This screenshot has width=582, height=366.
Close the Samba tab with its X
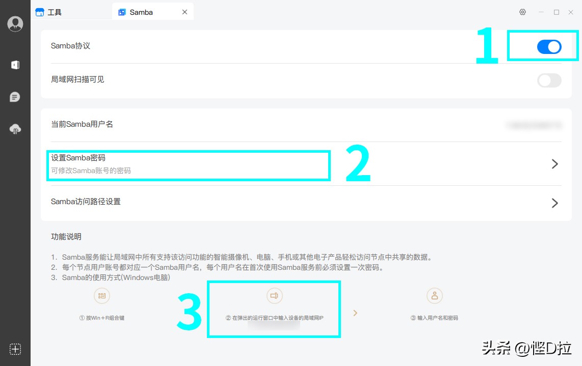184,11
